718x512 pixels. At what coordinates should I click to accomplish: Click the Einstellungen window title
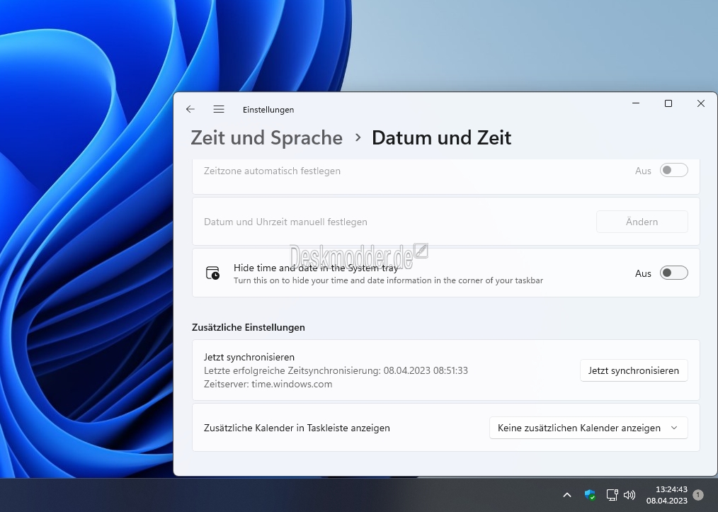tap(268, 110)
